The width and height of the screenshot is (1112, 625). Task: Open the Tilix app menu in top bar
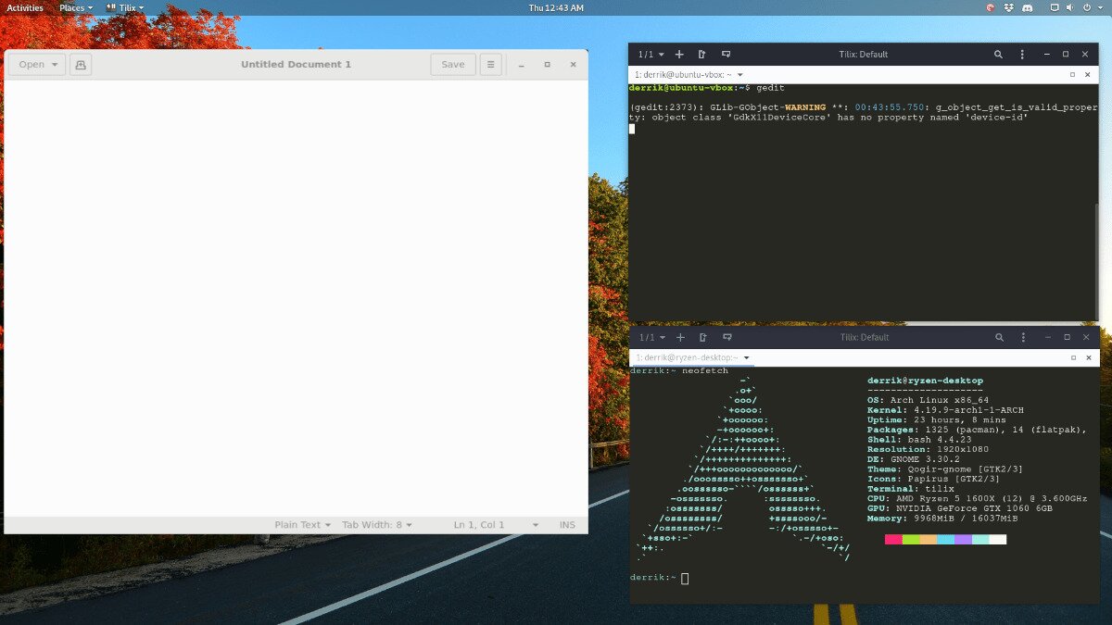tap(125, 7)
